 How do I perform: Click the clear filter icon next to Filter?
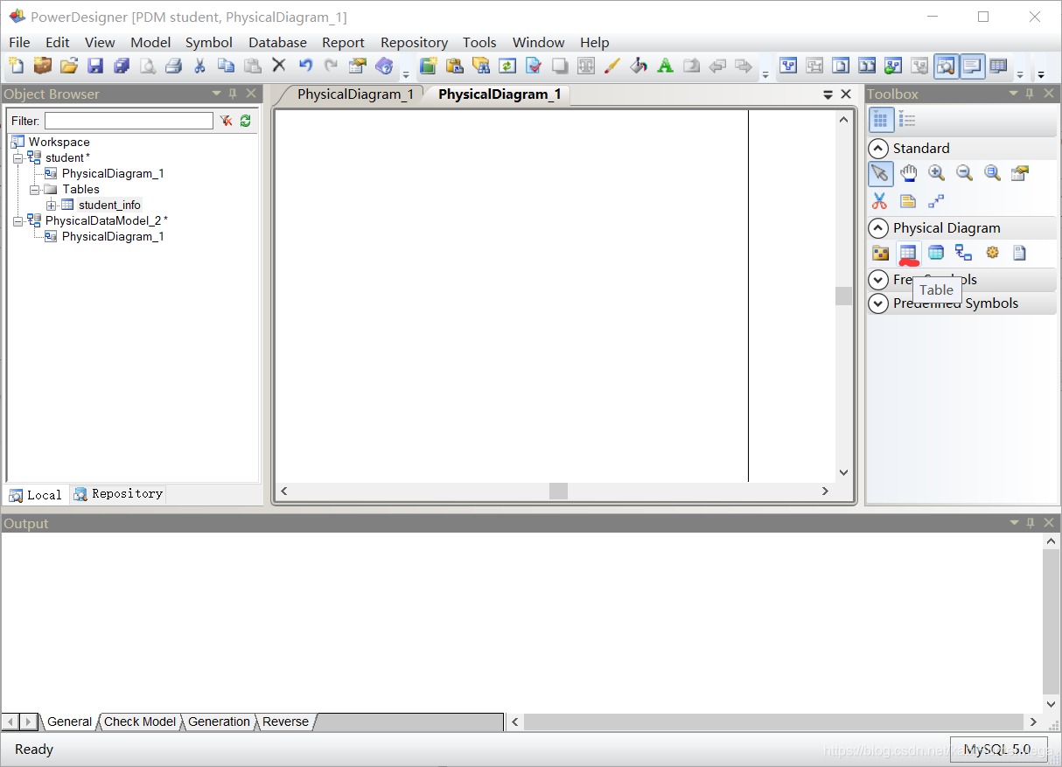pyautogui.click(x=226, y=121)
